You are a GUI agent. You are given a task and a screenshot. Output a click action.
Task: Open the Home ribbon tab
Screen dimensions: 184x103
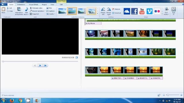11,5
